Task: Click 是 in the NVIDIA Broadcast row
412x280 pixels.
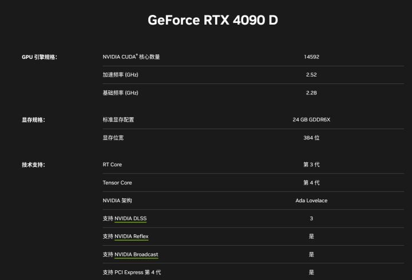Action: click(x=311, y=254)
